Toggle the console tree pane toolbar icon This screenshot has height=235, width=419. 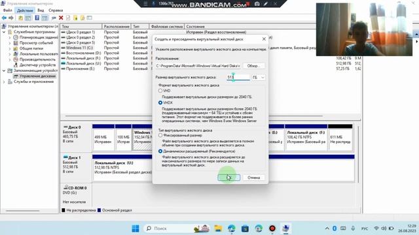tap(27, 18)
